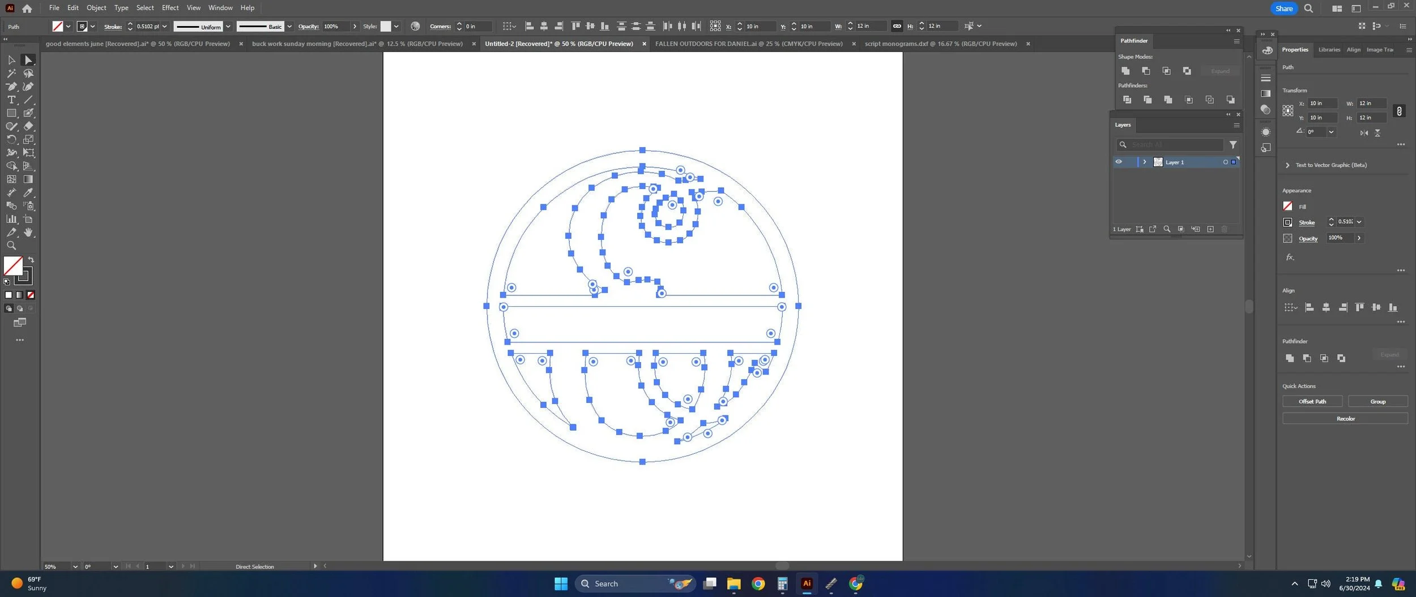This screenshot has height=597, width=1416.
Task: Toggle the constrain link in control bar
Action: pyautogui.click(x=897, y=26)
